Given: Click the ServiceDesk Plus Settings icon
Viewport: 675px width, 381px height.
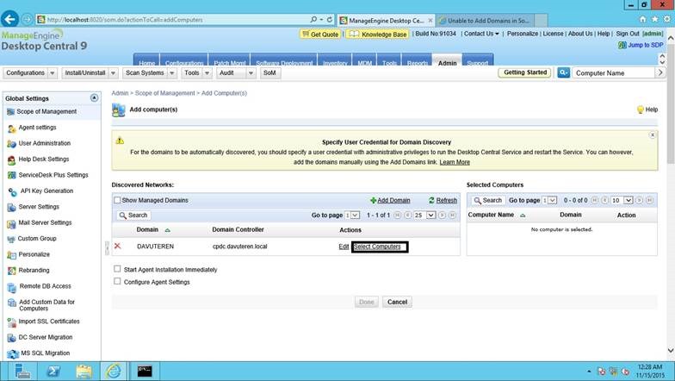Looking at the screenshot, I should coord(12,176).
